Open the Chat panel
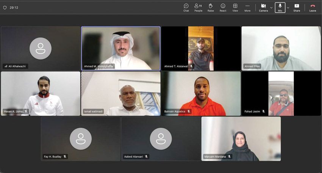This screenshot has height=173, width=322. 186,8
